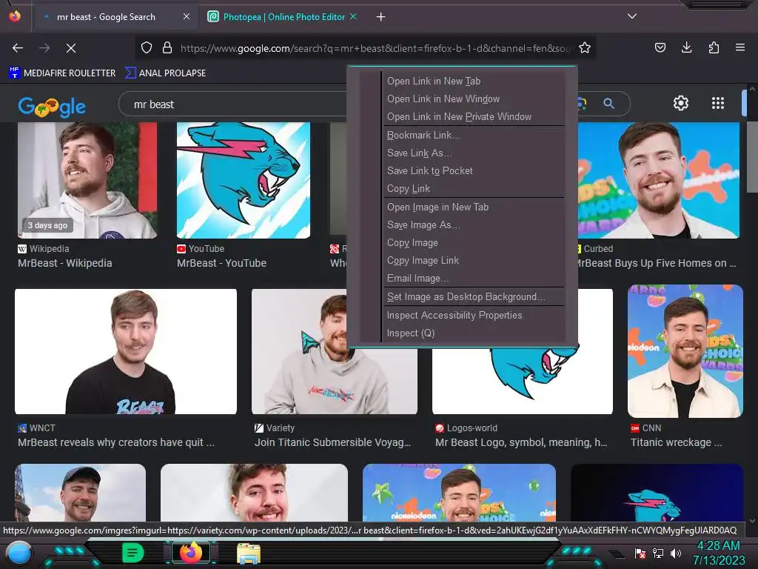The height and width of the screenshot is (569, 758).
Task: Click the address bar URL
Action: [x=375, y=48]
